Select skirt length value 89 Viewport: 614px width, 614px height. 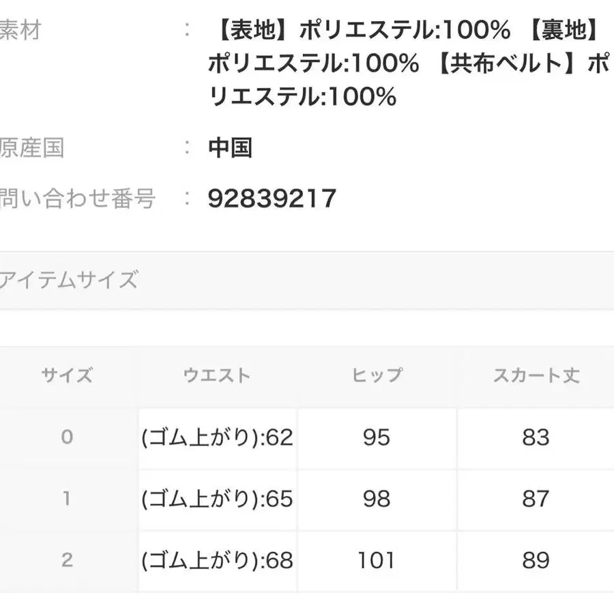536,560
